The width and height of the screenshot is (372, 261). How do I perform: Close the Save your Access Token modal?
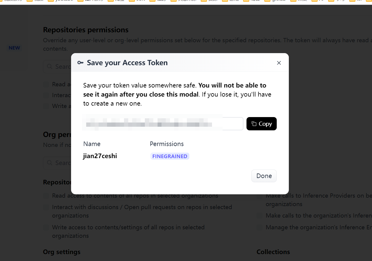pos(279,63)
